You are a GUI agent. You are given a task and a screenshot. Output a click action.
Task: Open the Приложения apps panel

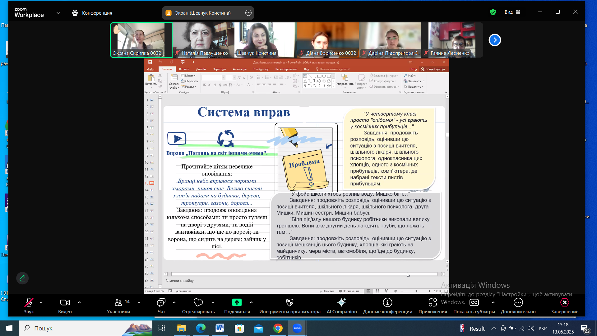coord(433,306)
